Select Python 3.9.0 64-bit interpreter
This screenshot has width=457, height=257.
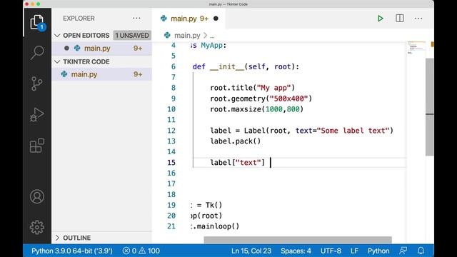coord(72,251)
